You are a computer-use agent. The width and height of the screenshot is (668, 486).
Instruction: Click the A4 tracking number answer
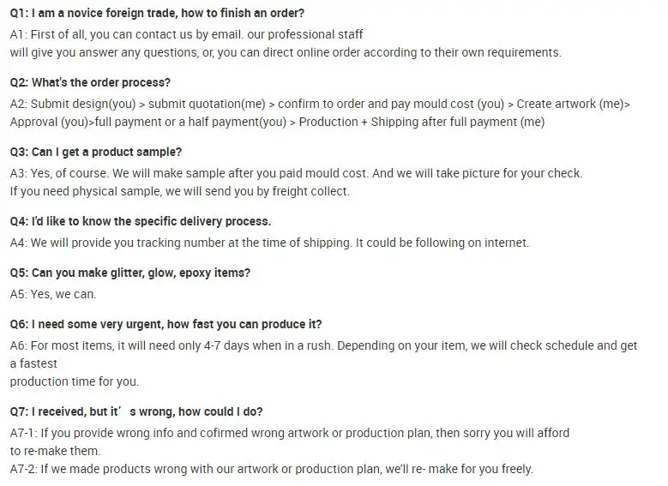click(x=269, y=243)
